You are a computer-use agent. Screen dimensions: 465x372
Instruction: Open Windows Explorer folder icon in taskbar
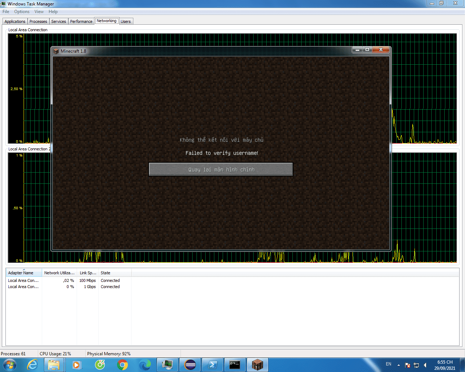click(54, 365)
